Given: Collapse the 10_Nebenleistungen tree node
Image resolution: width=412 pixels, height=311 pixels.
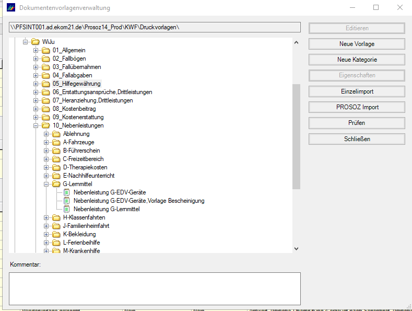Looking at the screenshot, I should pos(36,125).
